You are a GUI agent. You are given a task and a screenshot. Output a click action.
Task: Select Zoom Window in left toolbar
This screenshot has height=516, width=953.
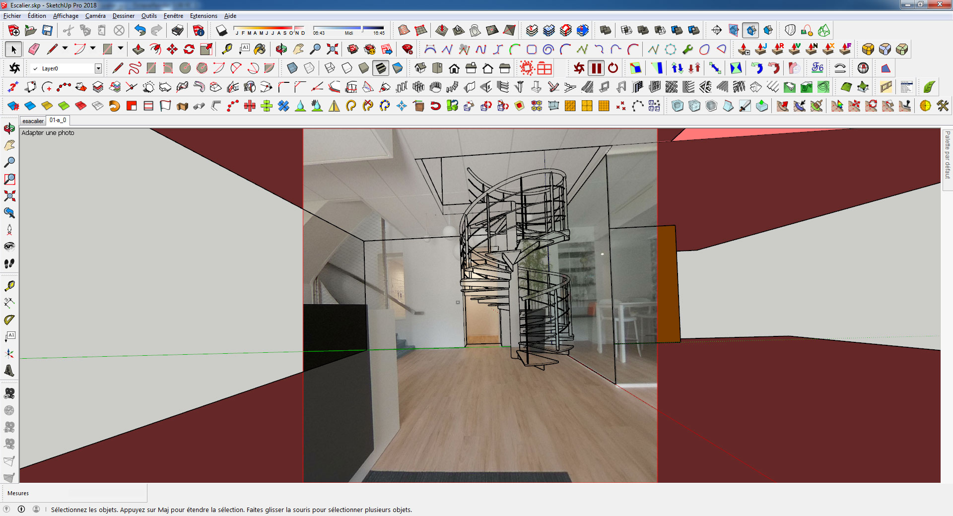[x=9, y=179]
